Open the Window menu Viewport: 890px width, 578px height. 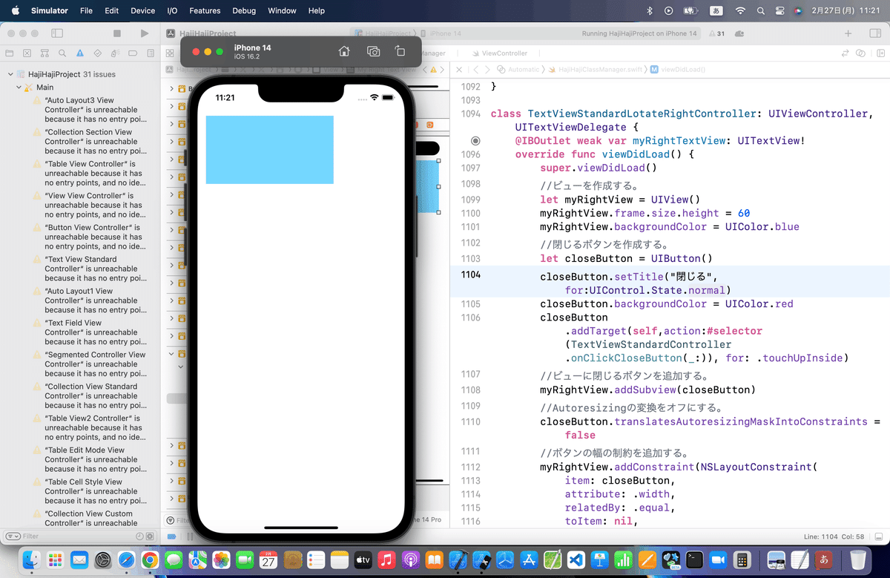(282, 10)
